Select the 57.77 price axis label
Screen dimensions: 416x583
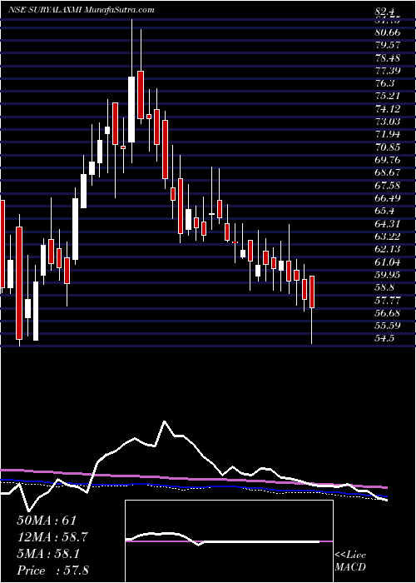click(388, 299)
